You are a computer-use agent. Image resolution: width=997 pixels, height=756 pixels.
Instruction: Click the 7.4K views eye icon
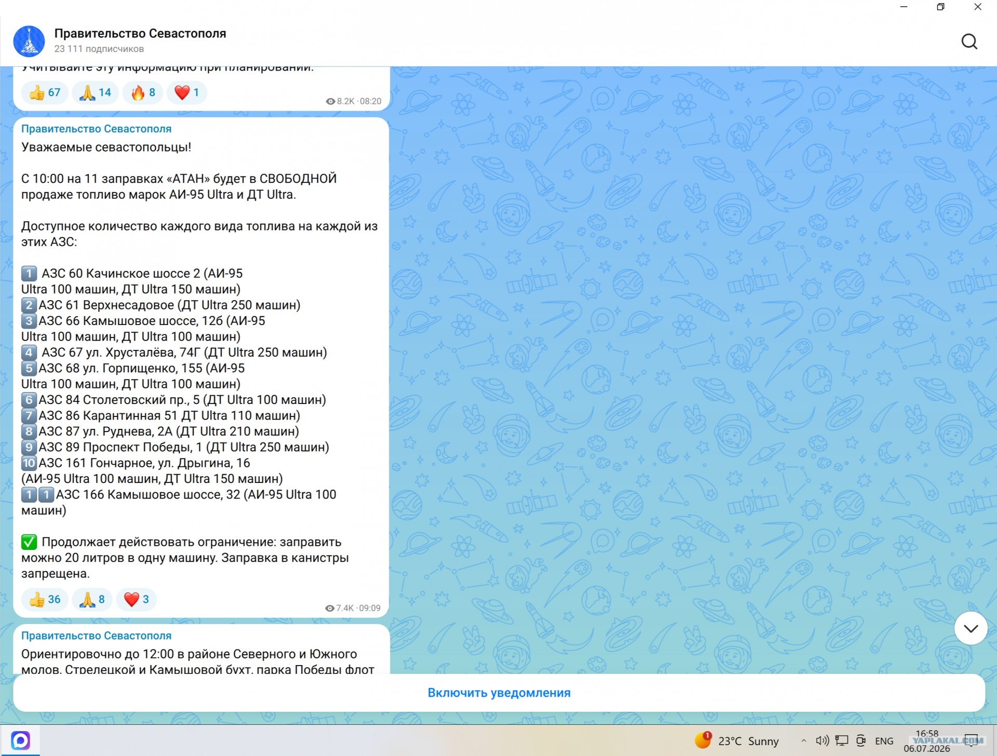tap(330, 608)
